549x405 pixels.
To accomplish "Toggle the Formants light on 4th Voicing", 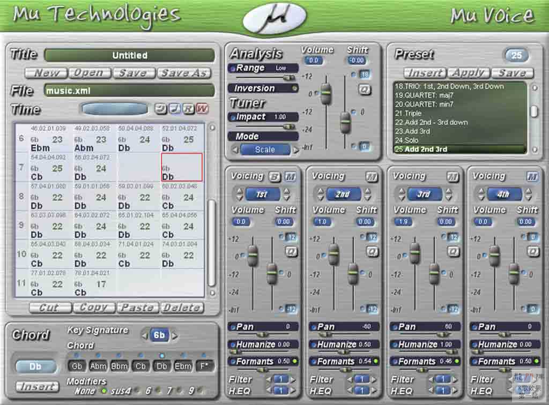I will point(537,361).
